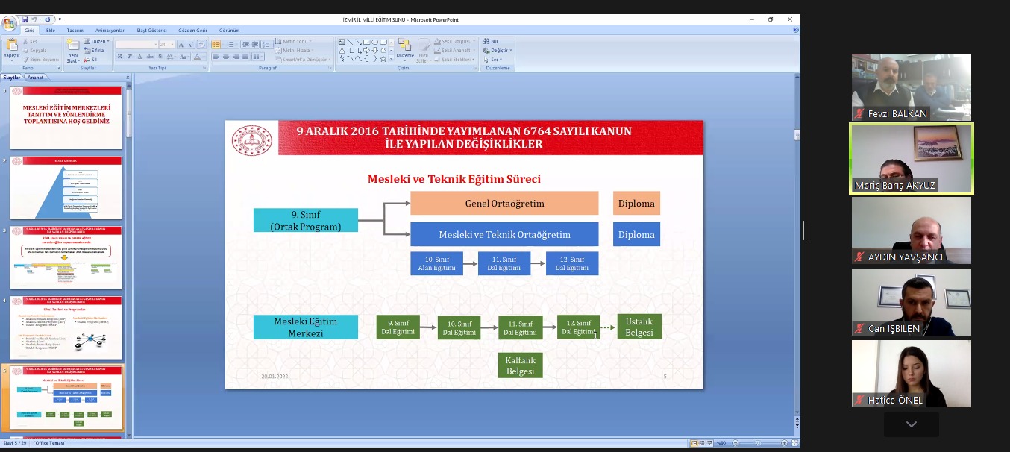Toggle normal view in status bar
This screenshot has height=452, width=1010.
[694, 443]
